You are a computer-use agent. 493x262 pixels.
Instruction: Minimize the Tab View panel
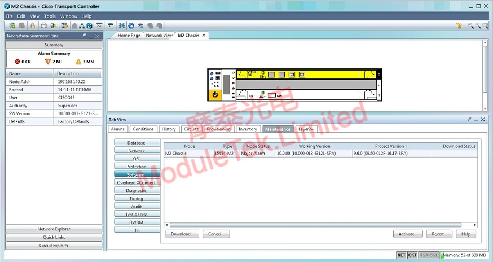(x=476, y=120)
